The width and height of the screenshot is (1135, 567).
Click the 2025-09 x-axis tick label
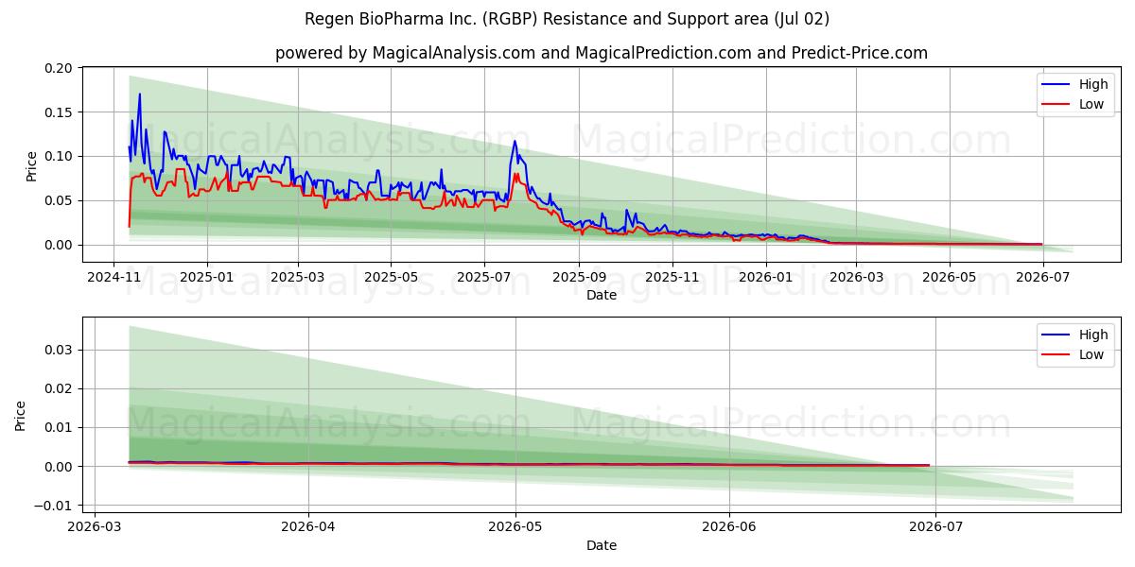pyautogui.click(x=578, y=278)
